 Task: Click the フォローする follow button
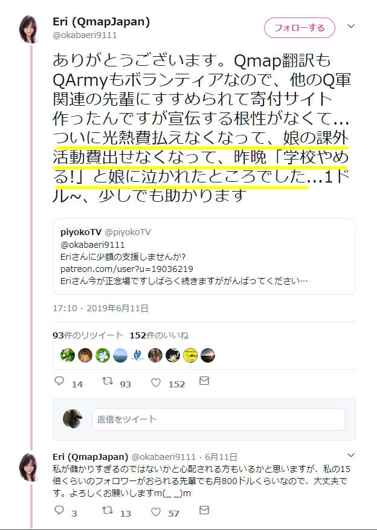click(299, 28)
